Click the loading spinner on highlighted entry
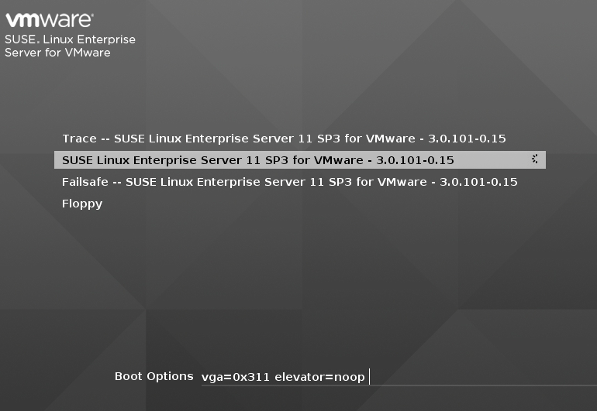Viewport: 597px width, 411px height. click(535, 159)
